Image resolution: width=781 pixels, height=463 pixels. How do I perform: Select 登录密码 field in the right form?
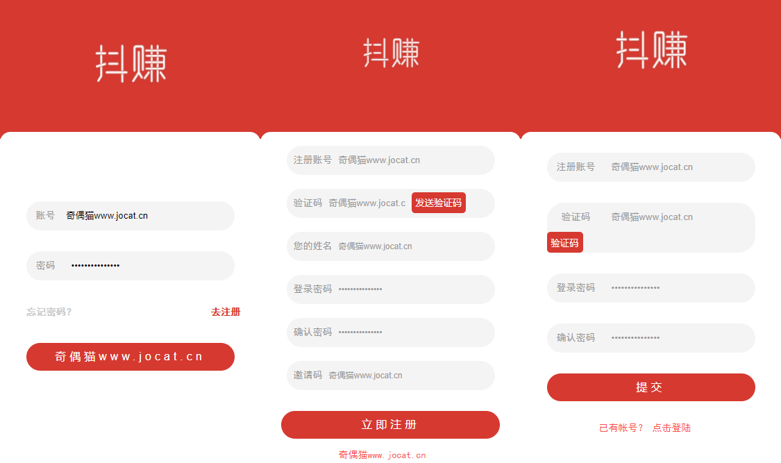coord(651,288)
